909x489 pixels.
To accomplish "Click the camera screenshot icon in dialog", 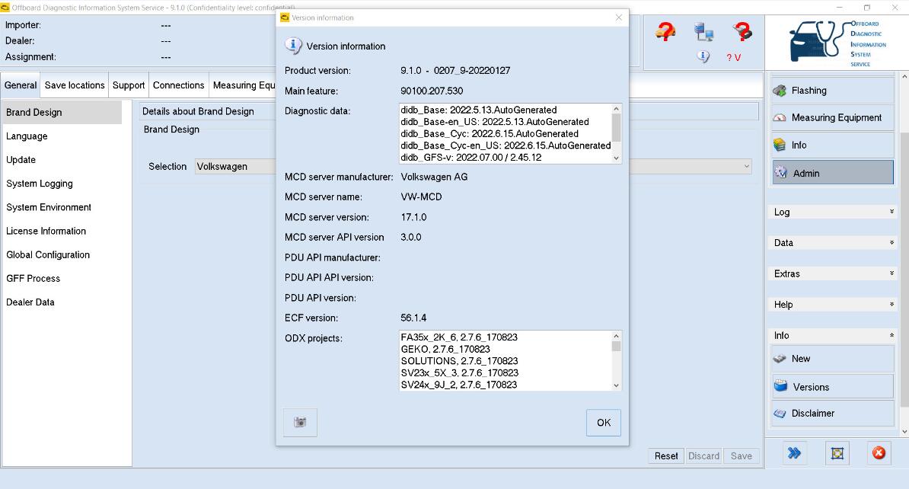I will click(300, 422).
